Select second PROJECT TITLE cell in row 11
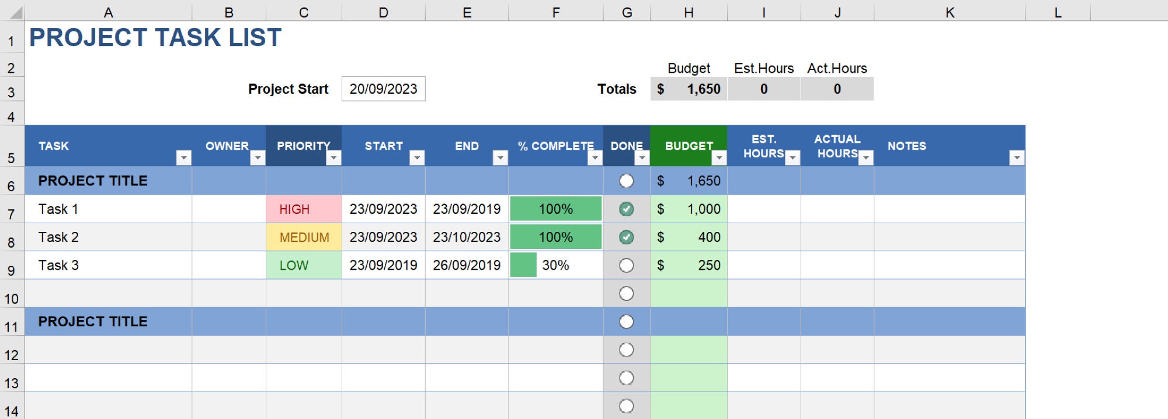 pyautogui.click(x=108, y=322)
